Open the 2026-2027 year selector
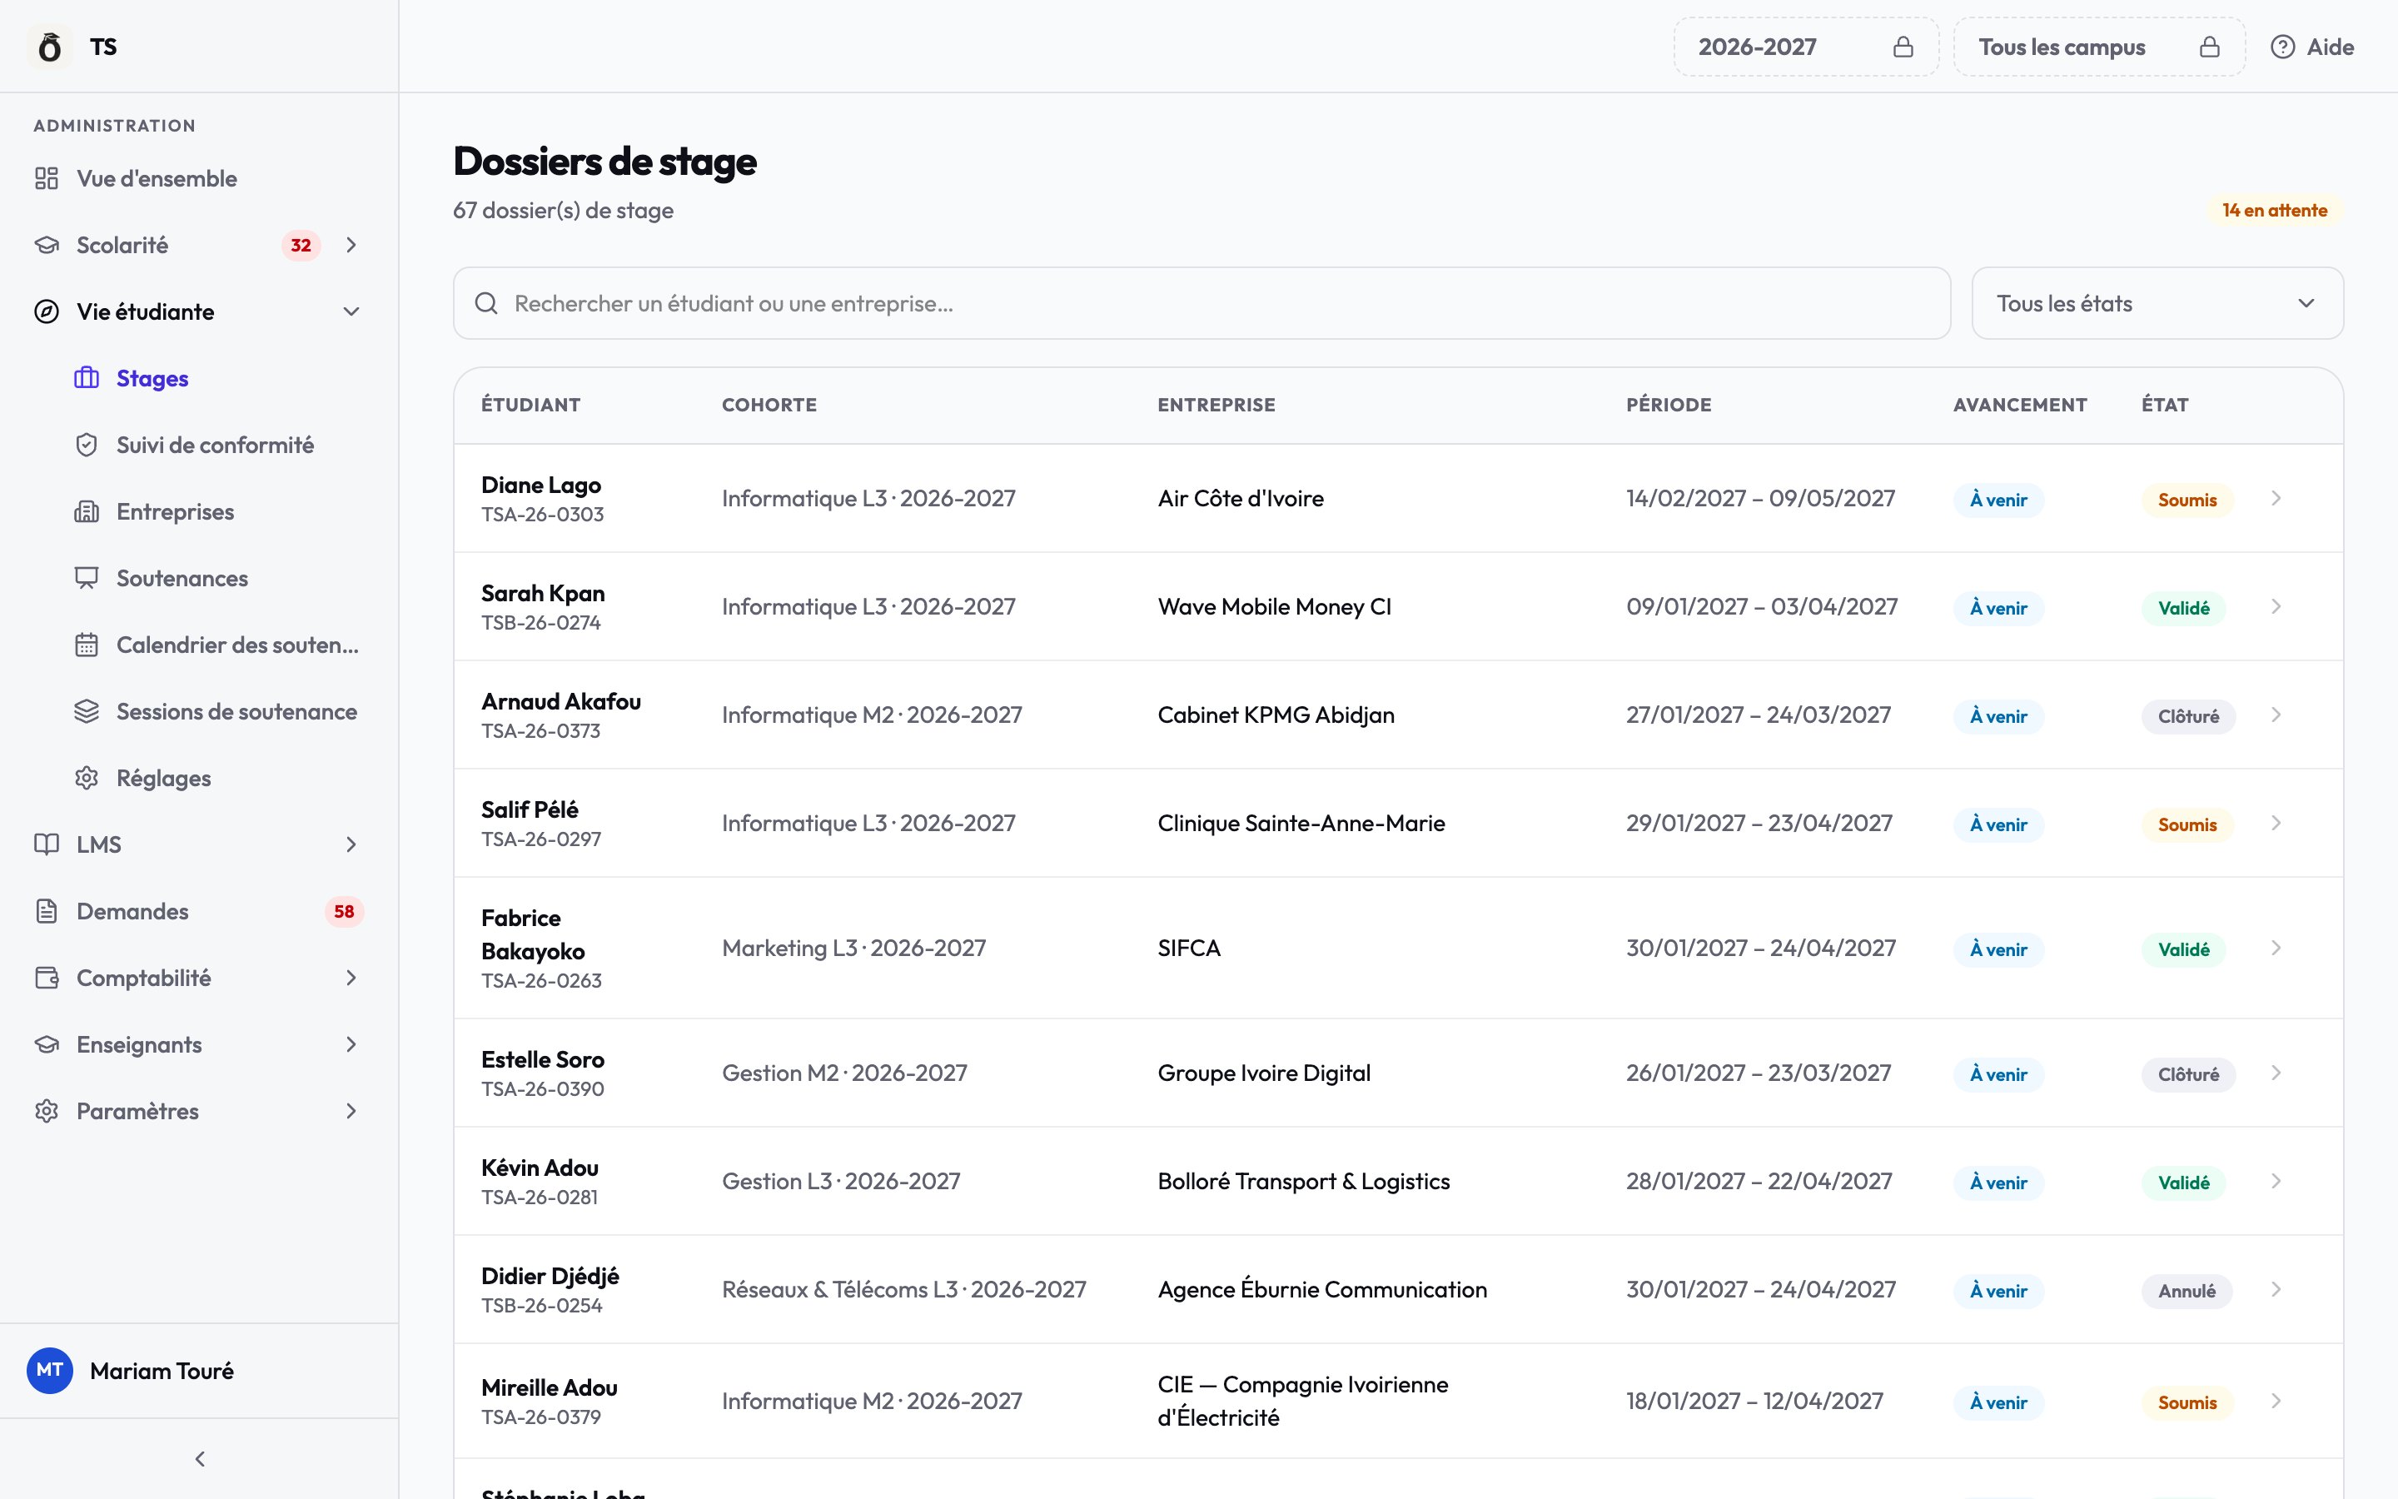The width and height of the screenshot is (2398, 1499). pos(1805,47)
